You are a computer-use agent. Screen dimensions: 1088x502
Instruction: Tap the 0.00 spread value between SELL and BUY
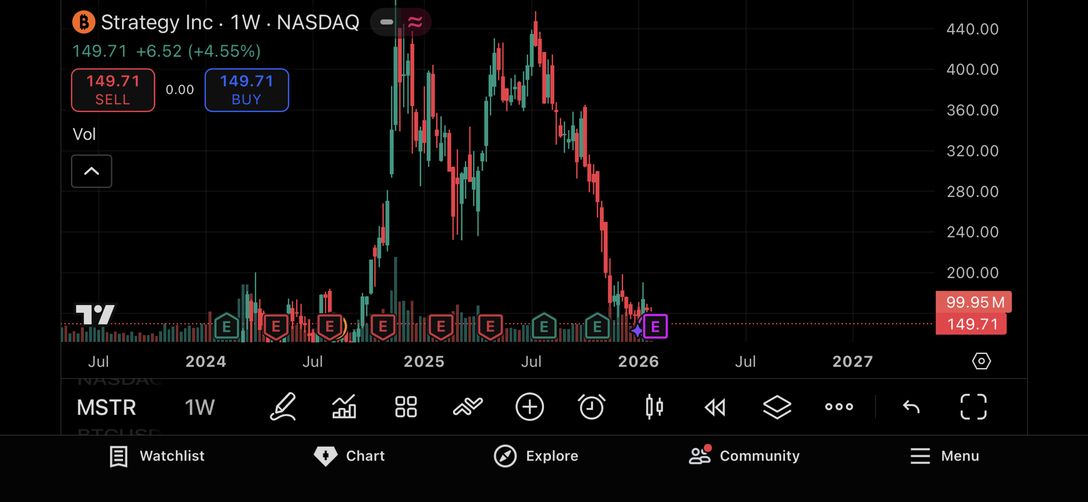[x=180, y=90]
